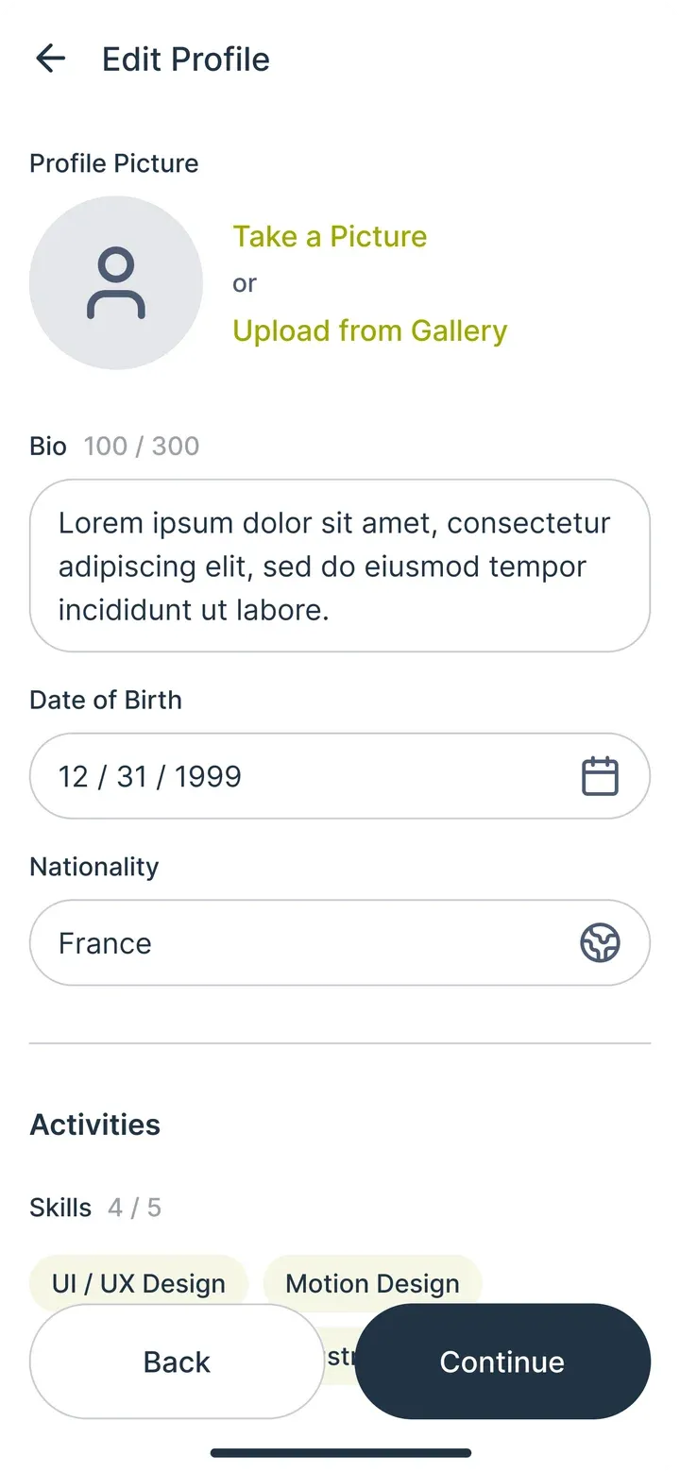
Task: Toggle the UI / UX Design skill chip
Action: pos(139,1283)
